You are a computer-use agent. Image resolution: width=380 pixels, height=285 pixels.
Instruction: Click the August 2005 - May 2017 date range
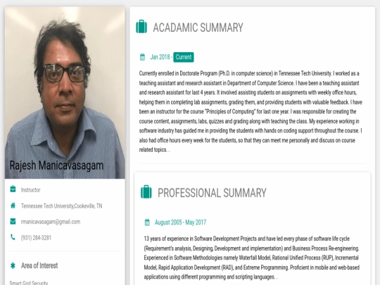coord(181,222)
